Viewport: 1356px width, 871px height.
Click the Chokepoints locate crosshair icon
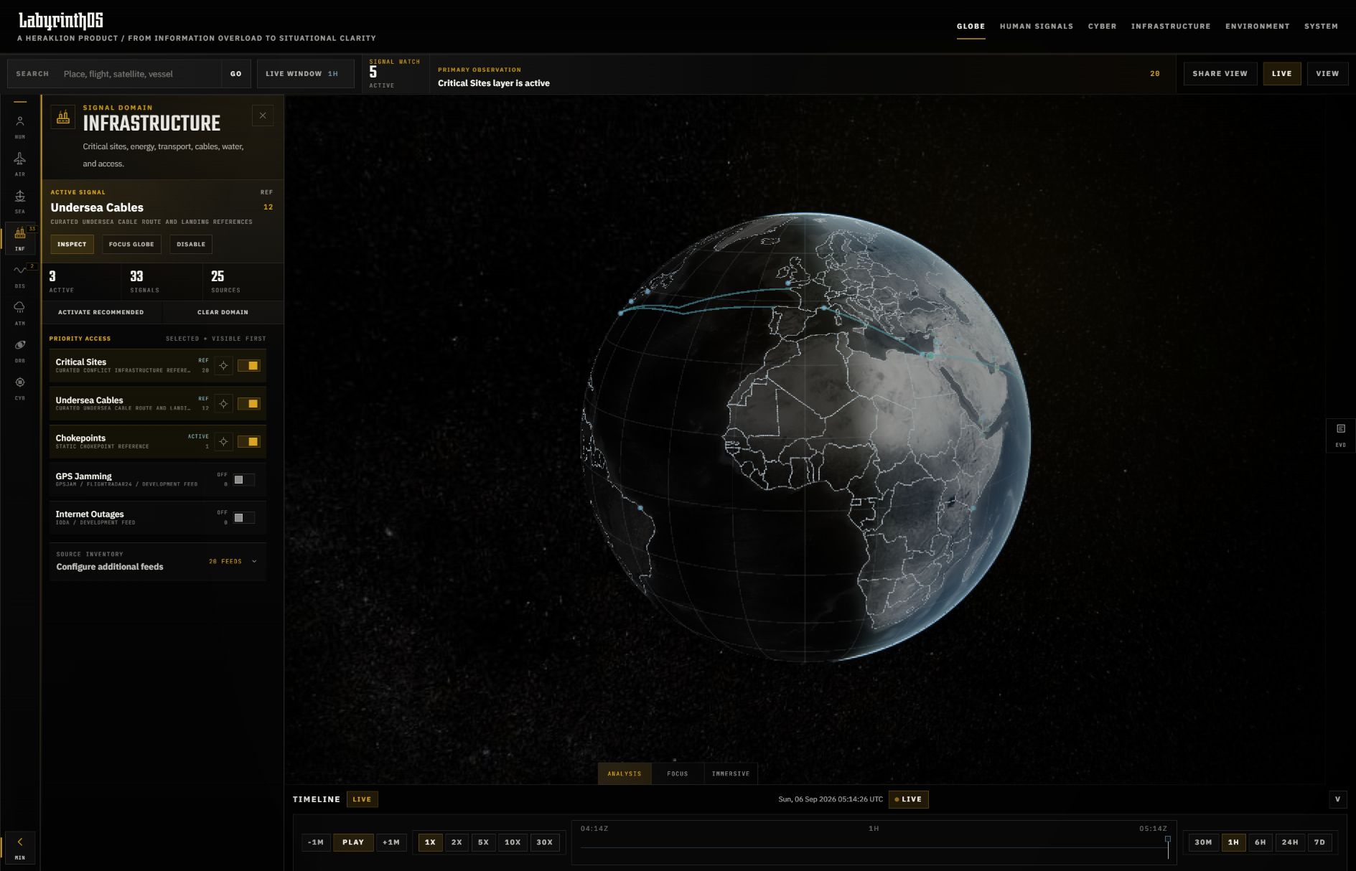[223, 442]
